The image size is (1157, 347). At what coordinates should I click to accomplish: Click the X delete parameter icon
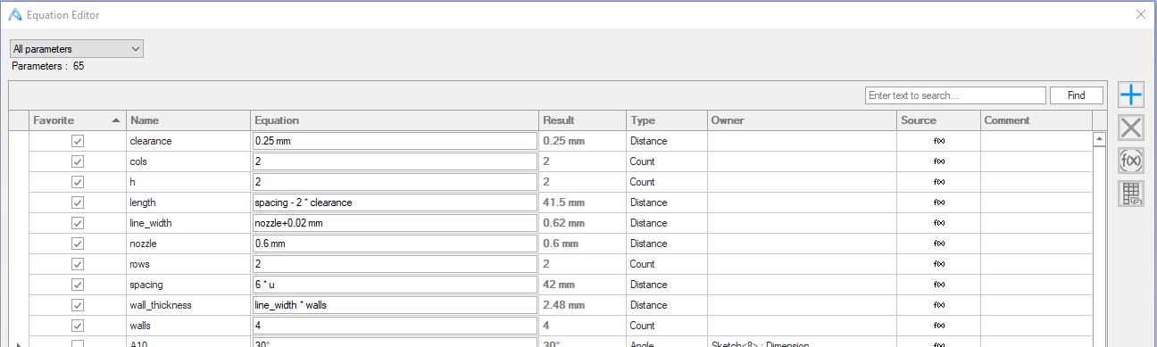coord(1131,128)
